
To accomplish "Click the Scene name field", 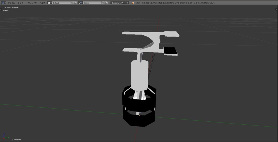I will point(92,3).
